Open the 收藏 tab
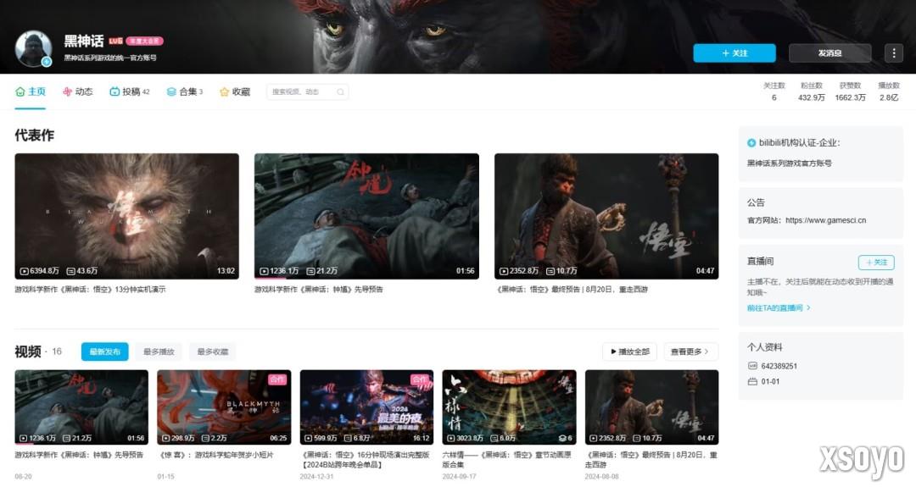This screenshot has width=916, height=487. click(x=235, y=91)
